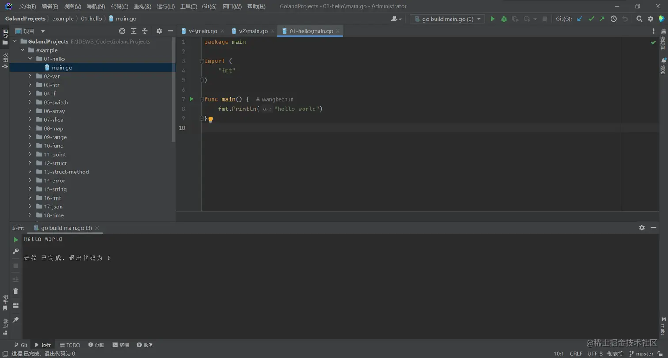This screenshot has height=358, width=668.
Task: Open the wrench settings in Run panel
Action: (15, 251)
